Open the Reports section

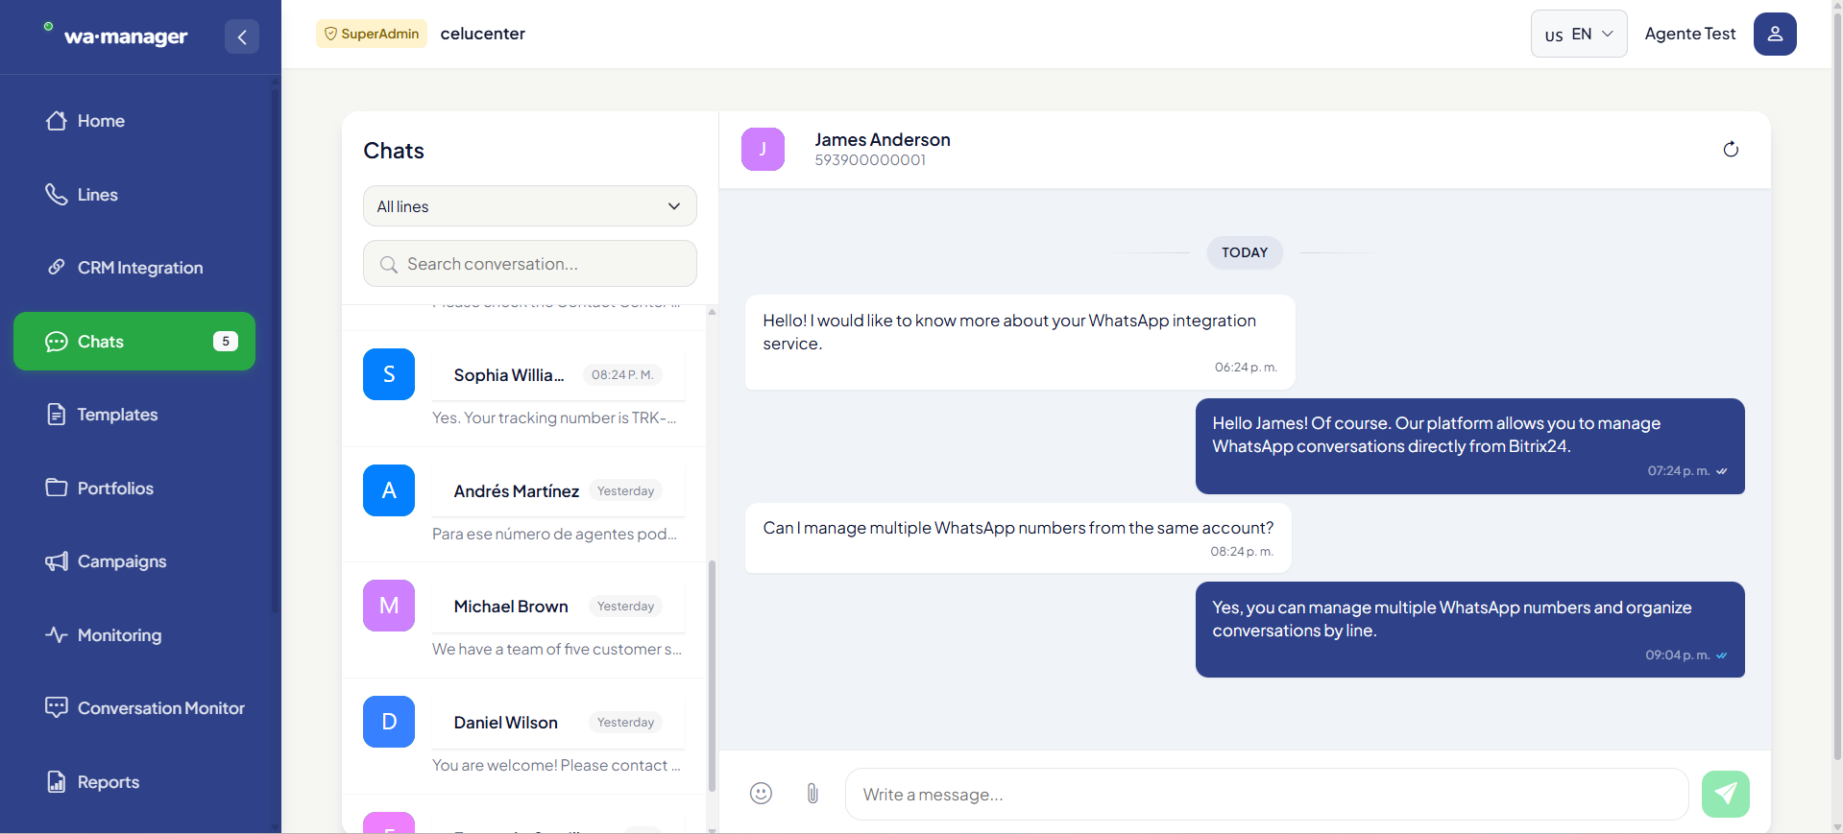(134, 782)
